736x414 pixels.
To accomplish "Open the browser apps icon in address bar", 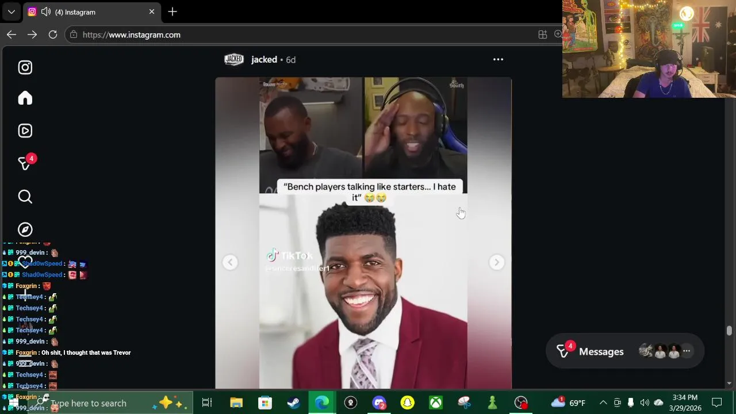I will point(542,34).
